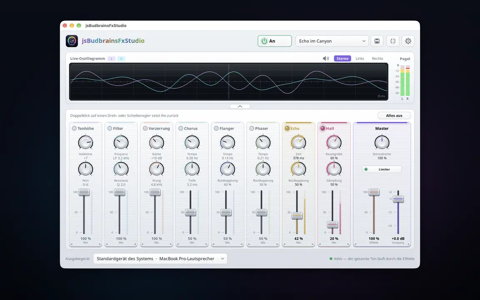Click the Hall Mix slider handle
The image size is (480, 300).
[x=332, y=225]
